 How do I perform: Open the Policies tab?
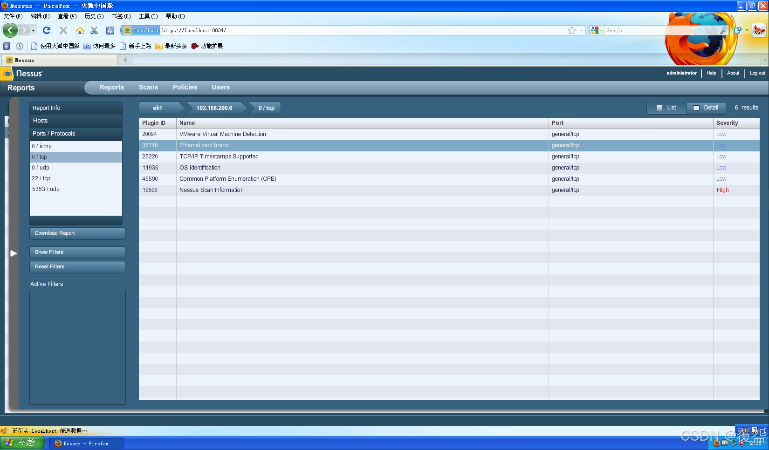pos(185,87)
